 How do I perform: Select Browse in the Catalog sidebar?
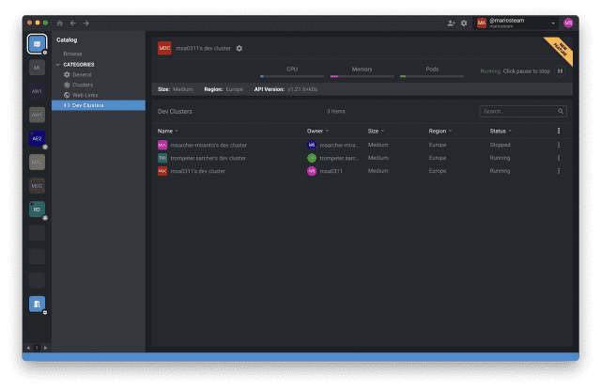pyautogui.click(x=73, y=54)
